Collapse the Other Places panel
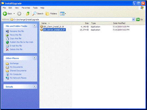147x110 pixels. pyautogui.click(x=35, y=58)
